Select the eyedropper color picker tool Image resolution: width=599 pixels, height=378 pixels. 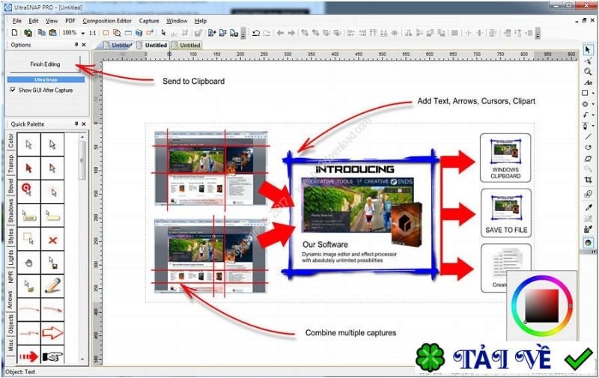(x=589, y=207)
